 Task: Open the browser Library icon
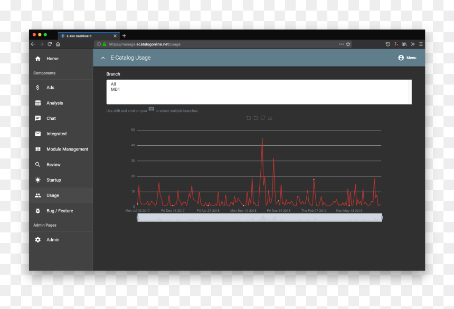point(404,44)
